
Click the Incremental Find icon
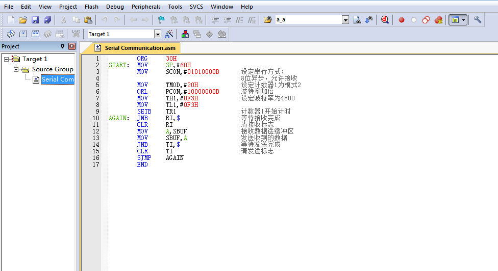[369, 20]
